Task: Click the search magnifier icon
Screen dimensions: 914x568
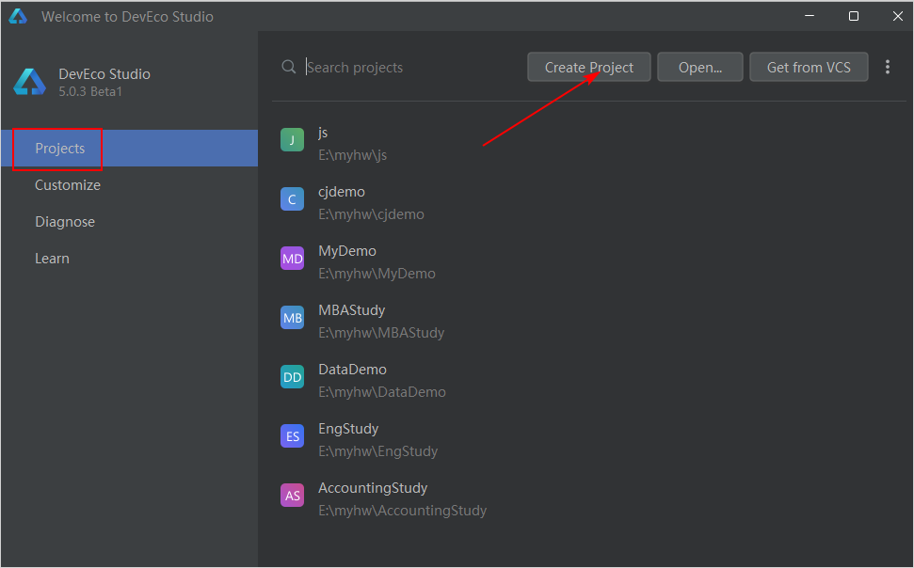Action: click(289, 67)
